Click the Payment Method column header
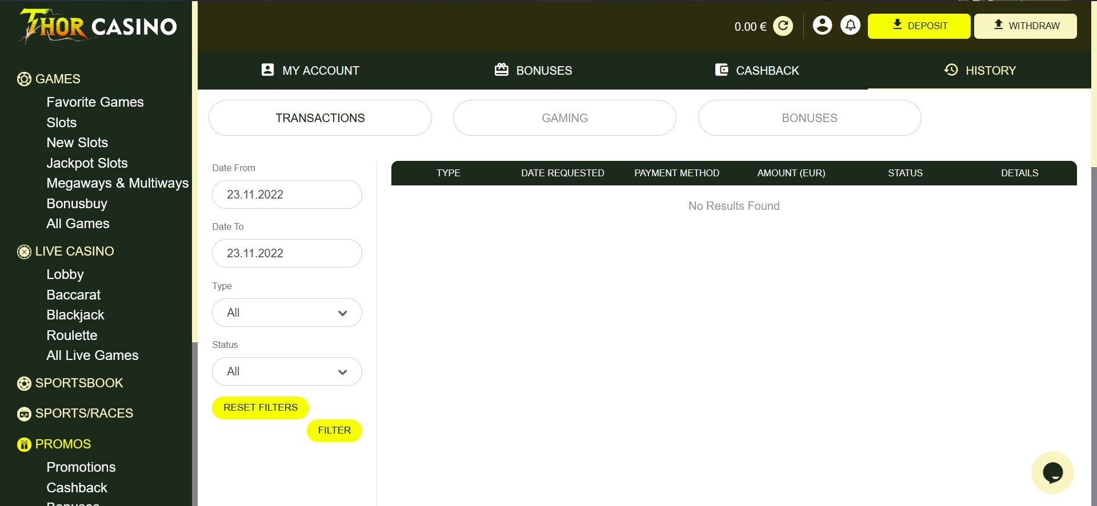 676,173
